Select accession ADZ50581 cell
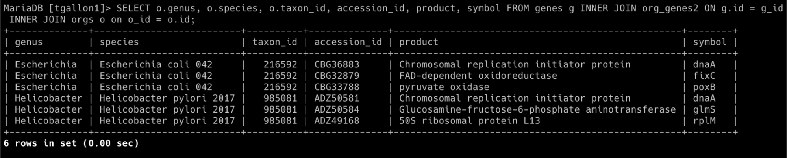 point(337,98)
